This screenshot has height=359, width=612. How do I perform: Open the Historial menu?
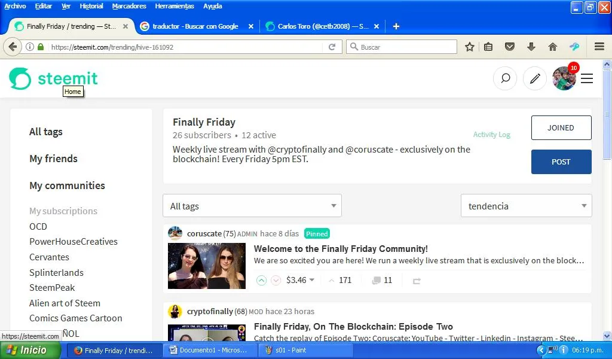(x=91, y=6)
